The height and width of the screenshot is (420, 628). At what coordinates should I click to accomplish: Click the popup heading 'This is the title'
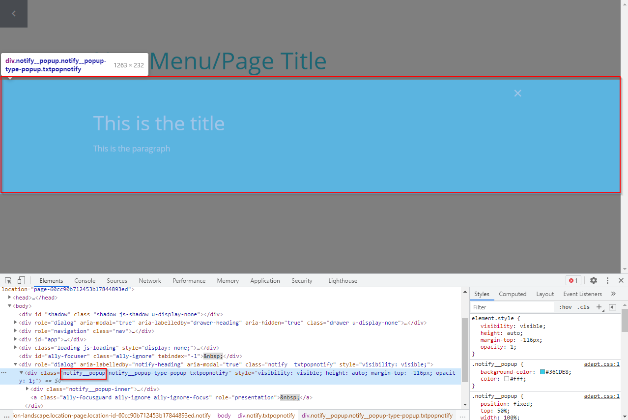coord(159,123)
